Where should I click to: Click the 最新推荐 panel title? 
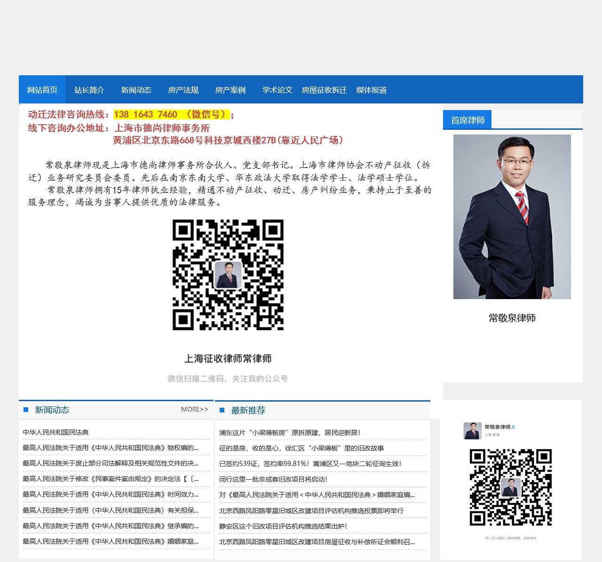point(248,410)
